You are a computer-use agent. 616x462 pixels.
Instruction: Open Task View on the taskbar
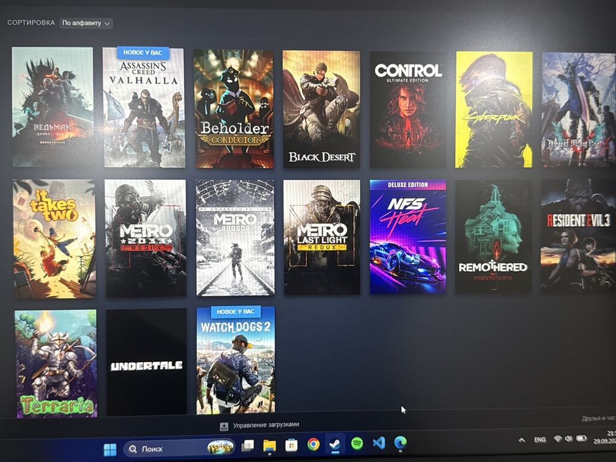coord(247,446)
